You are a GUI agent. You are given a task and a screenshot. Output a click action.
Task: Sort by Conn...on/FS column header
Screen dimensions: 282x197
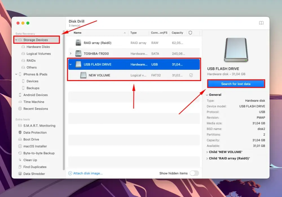tap(159, 33)
